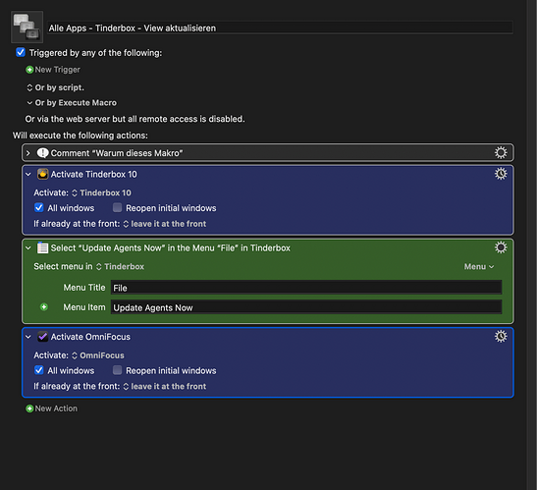Click New Action below the actions list

(x=51, y=408)
